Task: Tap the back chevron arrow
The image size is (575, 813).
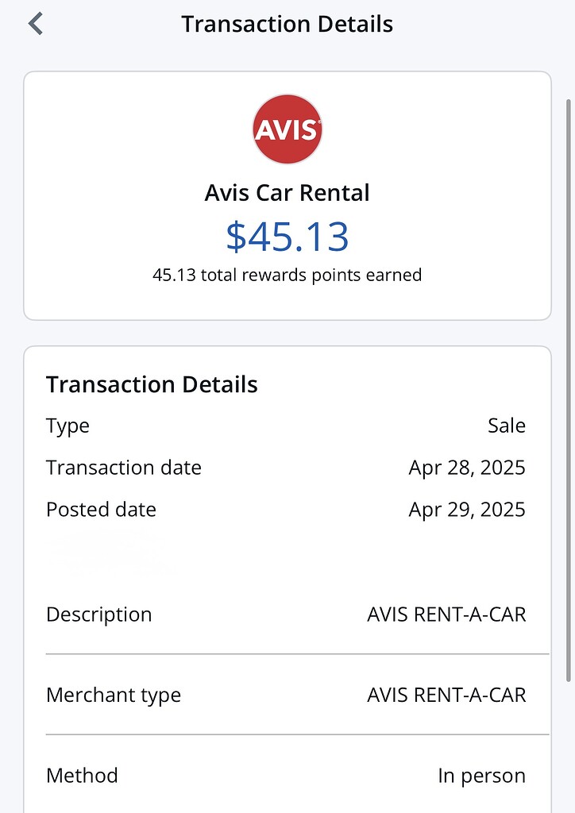Action: (x=35, y=24)
